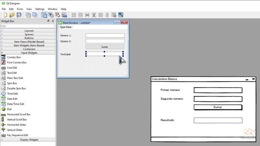Click Sumar button in Calculadora Básica mockup
260x146 pixels.
pos(218,107)
